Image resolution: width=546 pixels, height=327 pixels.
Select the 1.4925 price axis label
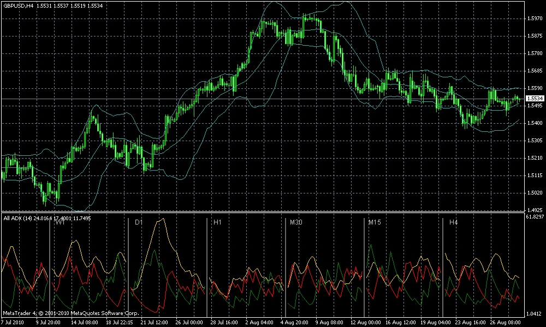(535, 210)
